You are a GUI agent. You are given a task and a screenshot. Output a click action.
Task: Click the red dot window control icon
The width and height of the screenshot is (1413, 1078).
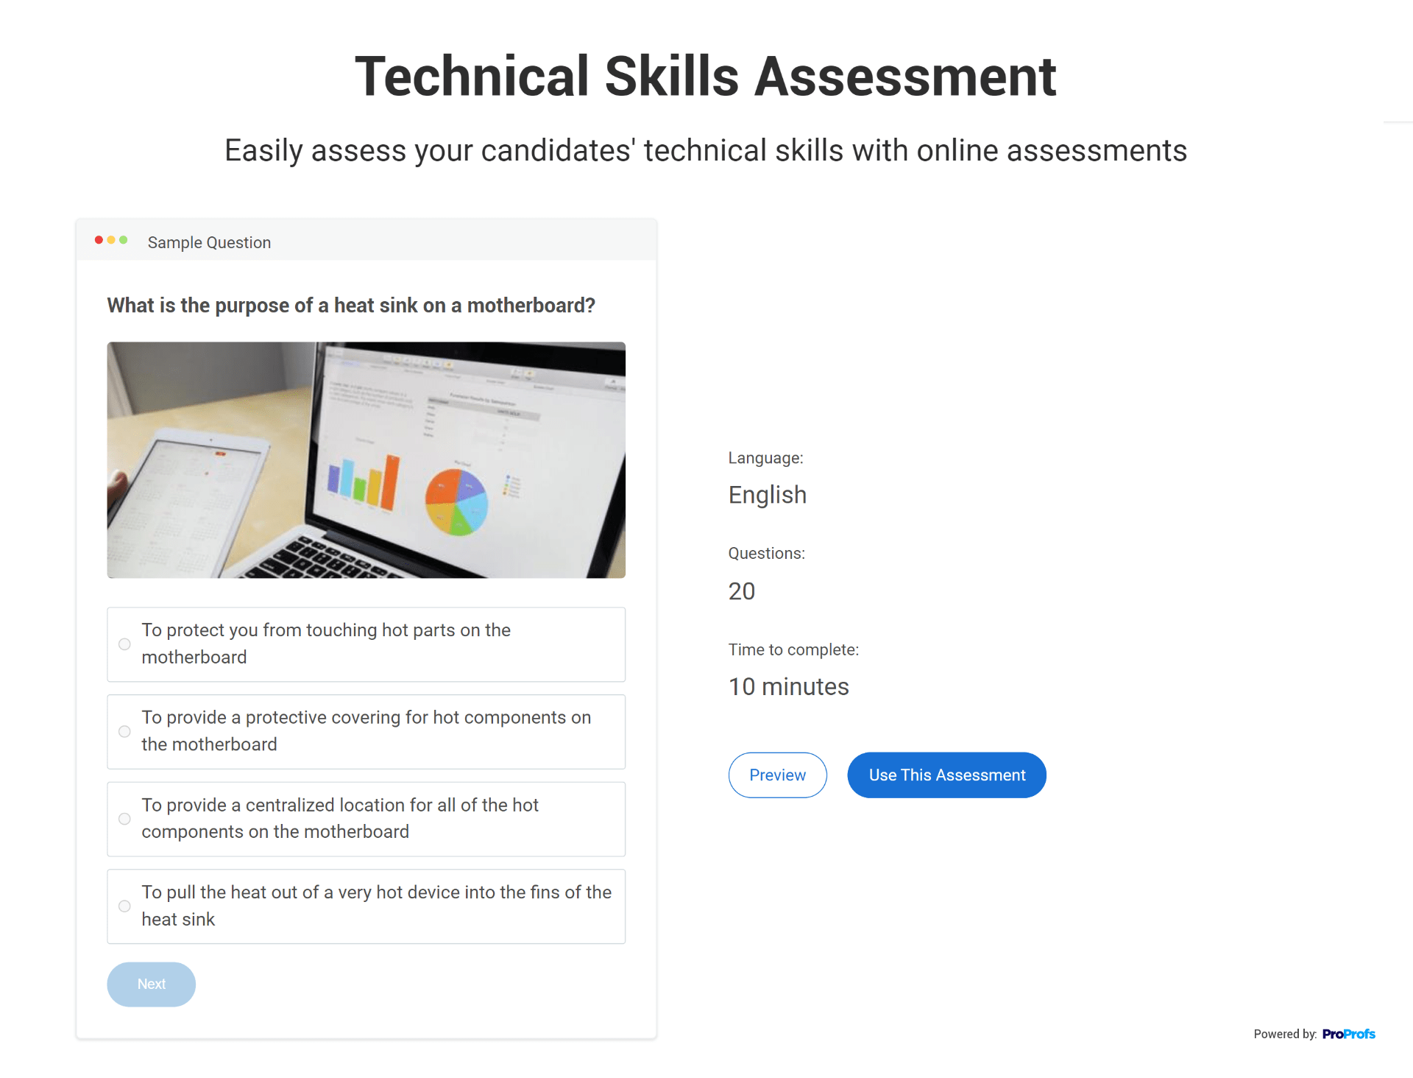(x=99, y=242)
